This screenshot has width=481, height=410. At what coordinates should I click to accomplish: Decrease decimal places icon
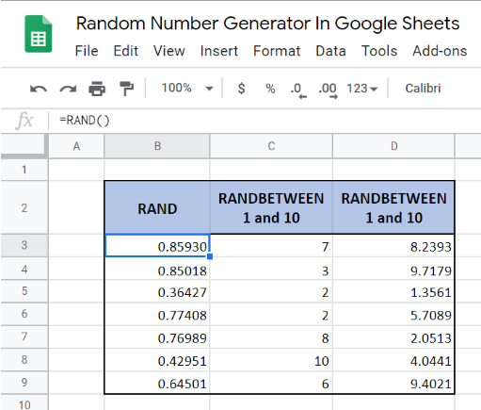click(x=298, y=90)
